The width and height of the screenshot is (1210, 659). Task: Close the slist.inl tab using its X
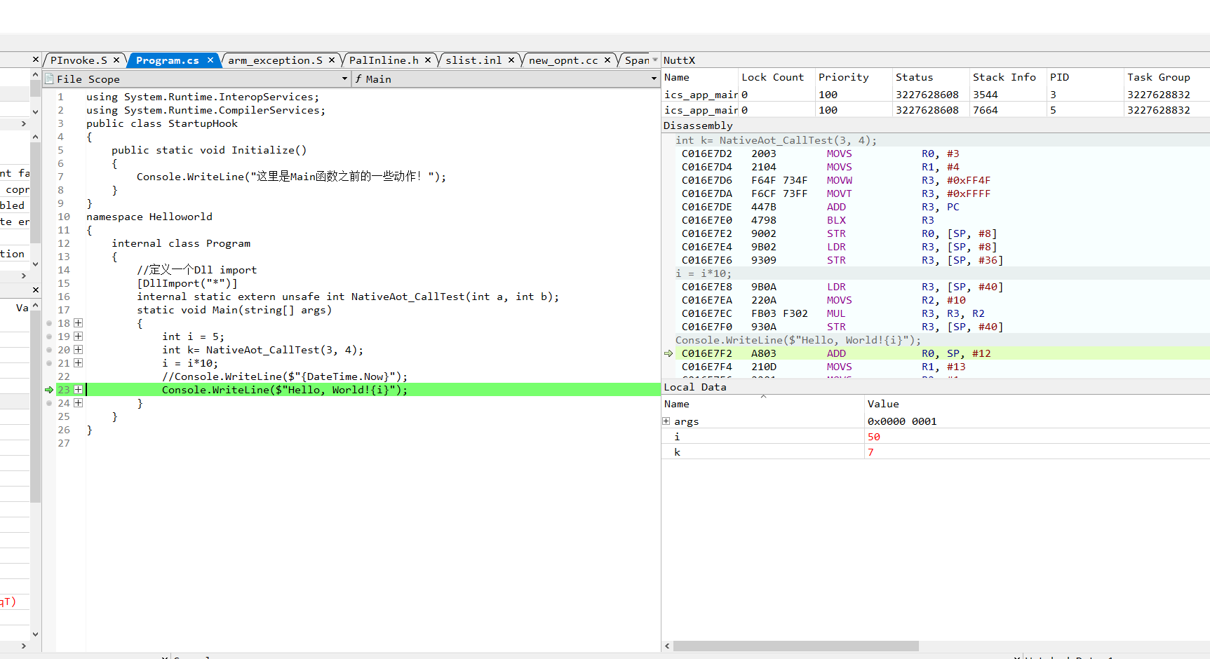click(511, 60)
